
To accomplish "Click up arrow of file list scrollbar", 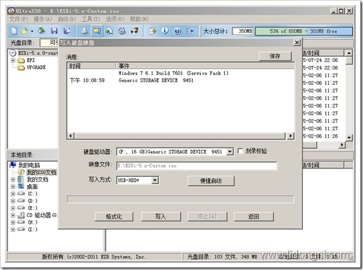I will click(x=348, y=53).
